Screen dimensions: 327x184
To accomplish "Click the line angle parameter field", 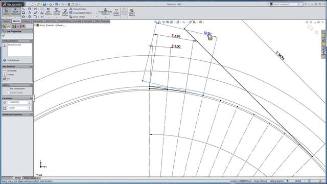I will coord(17,108).
